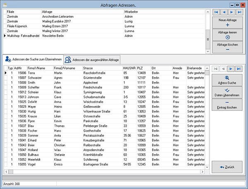Open Adress-Suche

(x=227, y=80)
